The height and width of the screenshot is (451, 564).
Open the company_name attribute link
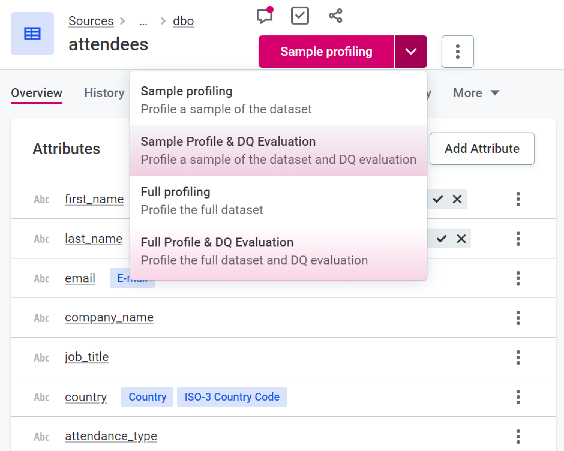coord(109,317)
